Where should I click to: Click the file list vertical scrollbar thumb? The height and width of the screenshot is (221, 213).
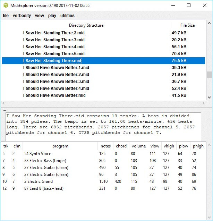point(209,75)
